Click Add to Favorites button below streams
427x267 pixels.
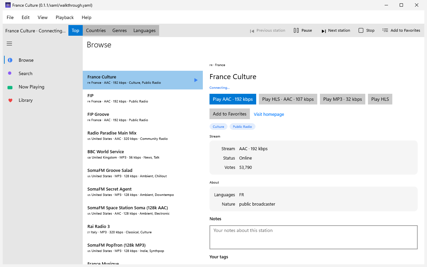coord(230,114)
